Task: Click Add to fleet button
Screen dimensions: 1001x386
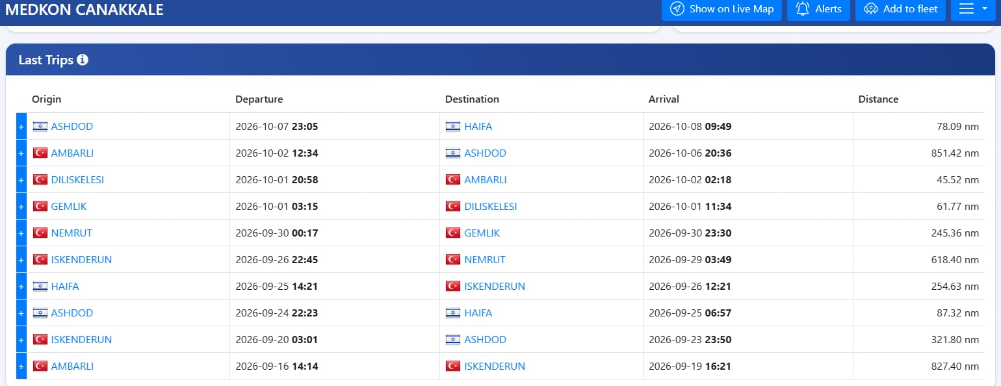Action: (x=900, y=9)
